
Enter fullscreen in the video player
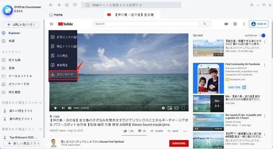coord(183,108)
